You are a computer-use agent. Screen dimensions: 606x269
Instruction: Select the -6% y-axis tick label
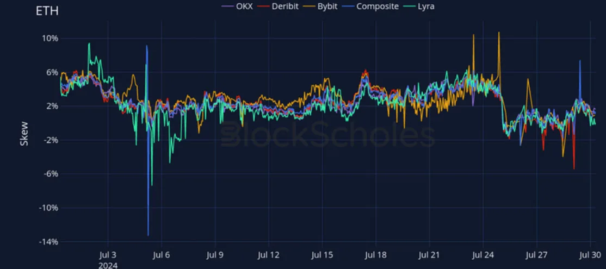(51, 174)
